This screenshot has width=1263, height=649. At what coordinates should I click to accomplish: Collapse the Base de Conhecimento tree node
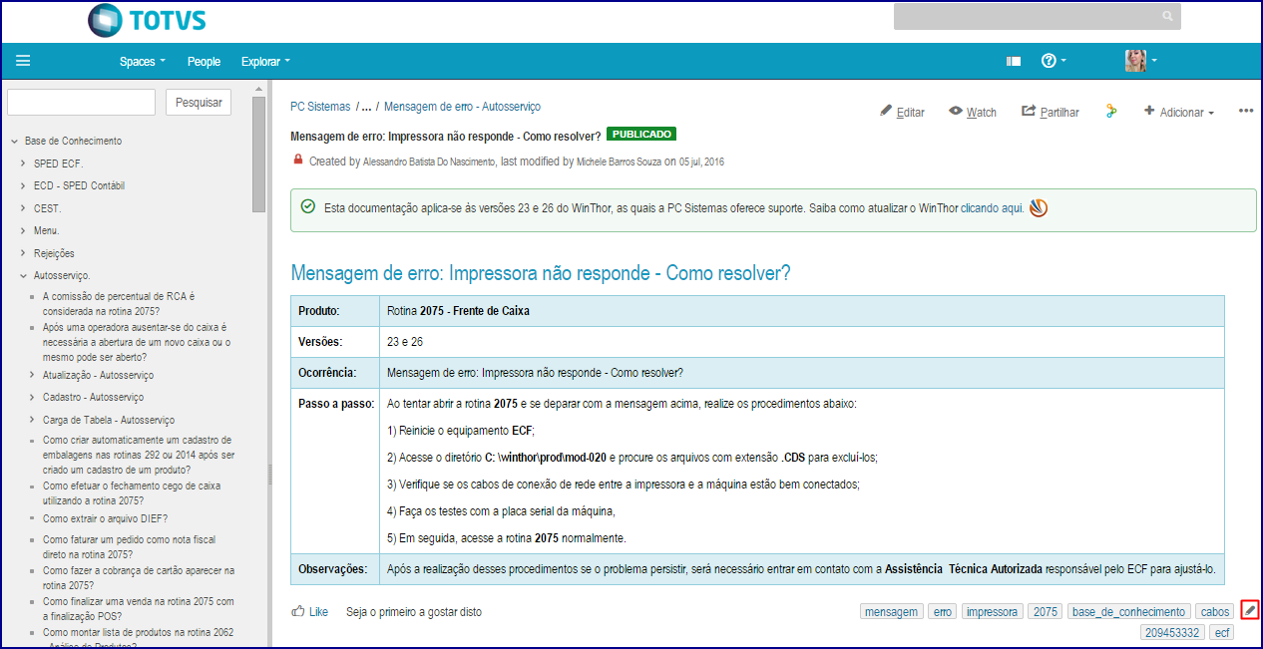pyautogui.click(x=13, y=142)
